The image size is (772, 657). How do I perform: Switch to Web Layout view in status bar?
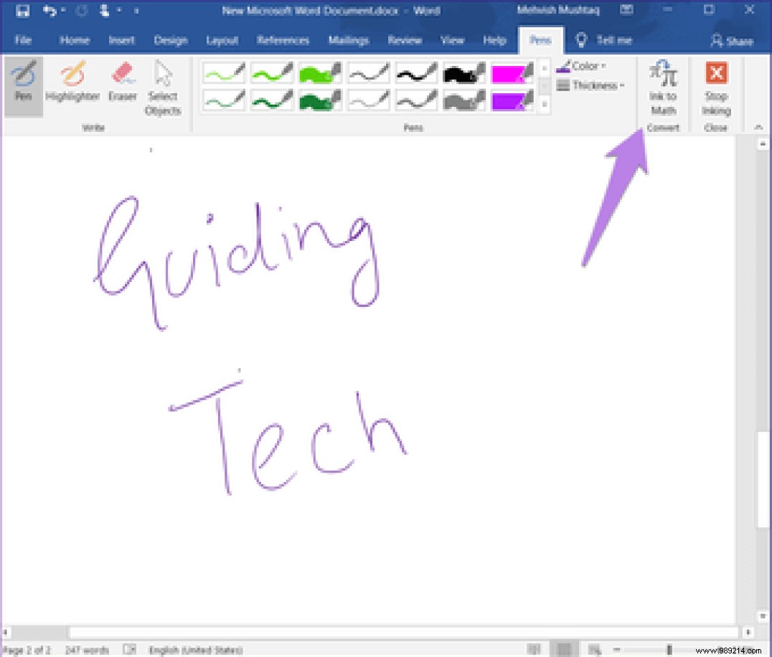pyautogui.click(x=596, y=649)
